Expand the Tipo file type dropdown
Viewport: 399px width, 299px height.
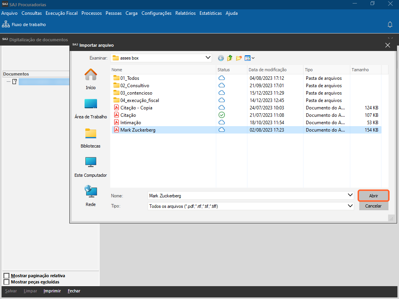(350, 206)
